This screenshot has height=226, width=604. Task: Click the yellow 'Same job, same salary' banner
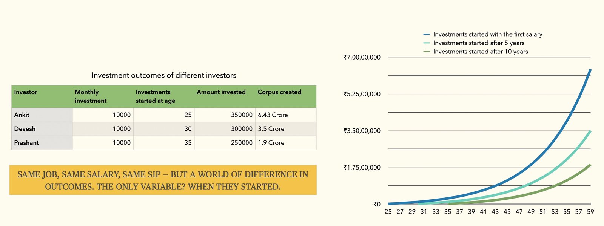click(163, 180)
